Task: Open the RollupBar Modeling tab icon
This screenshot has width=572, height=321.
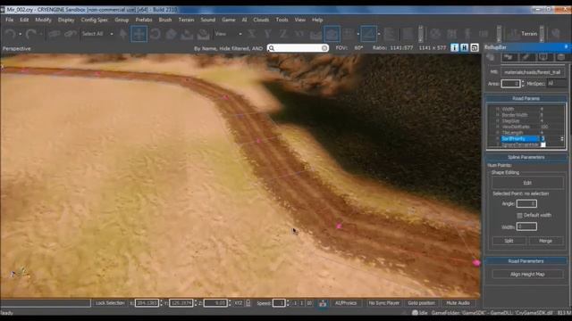Action: click(x=526, y=57)
